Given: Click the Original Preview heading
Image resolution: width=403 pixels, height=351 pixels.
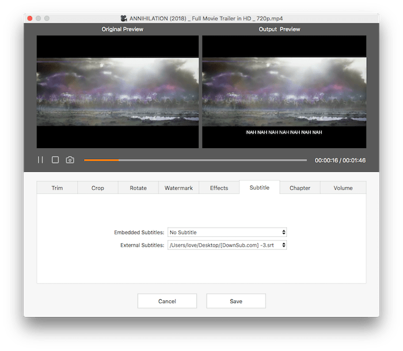Looking at the screenshot, I should (122, 29).
